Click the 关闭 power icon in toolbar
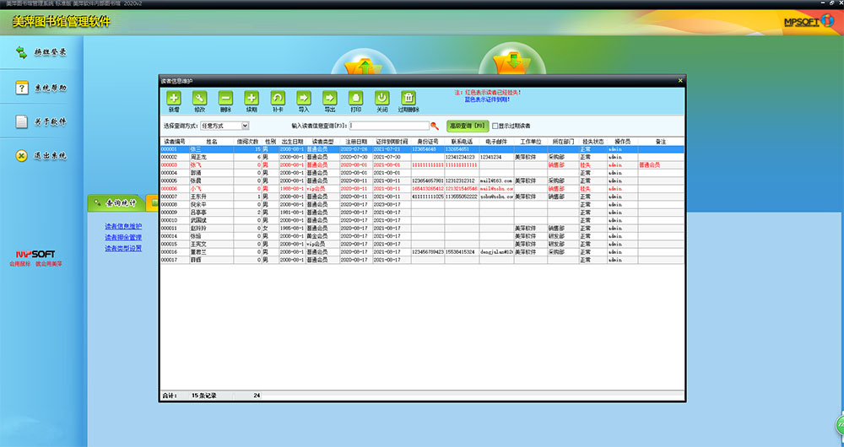The width and height of the screenshot is (844, 447). (382, 99)
